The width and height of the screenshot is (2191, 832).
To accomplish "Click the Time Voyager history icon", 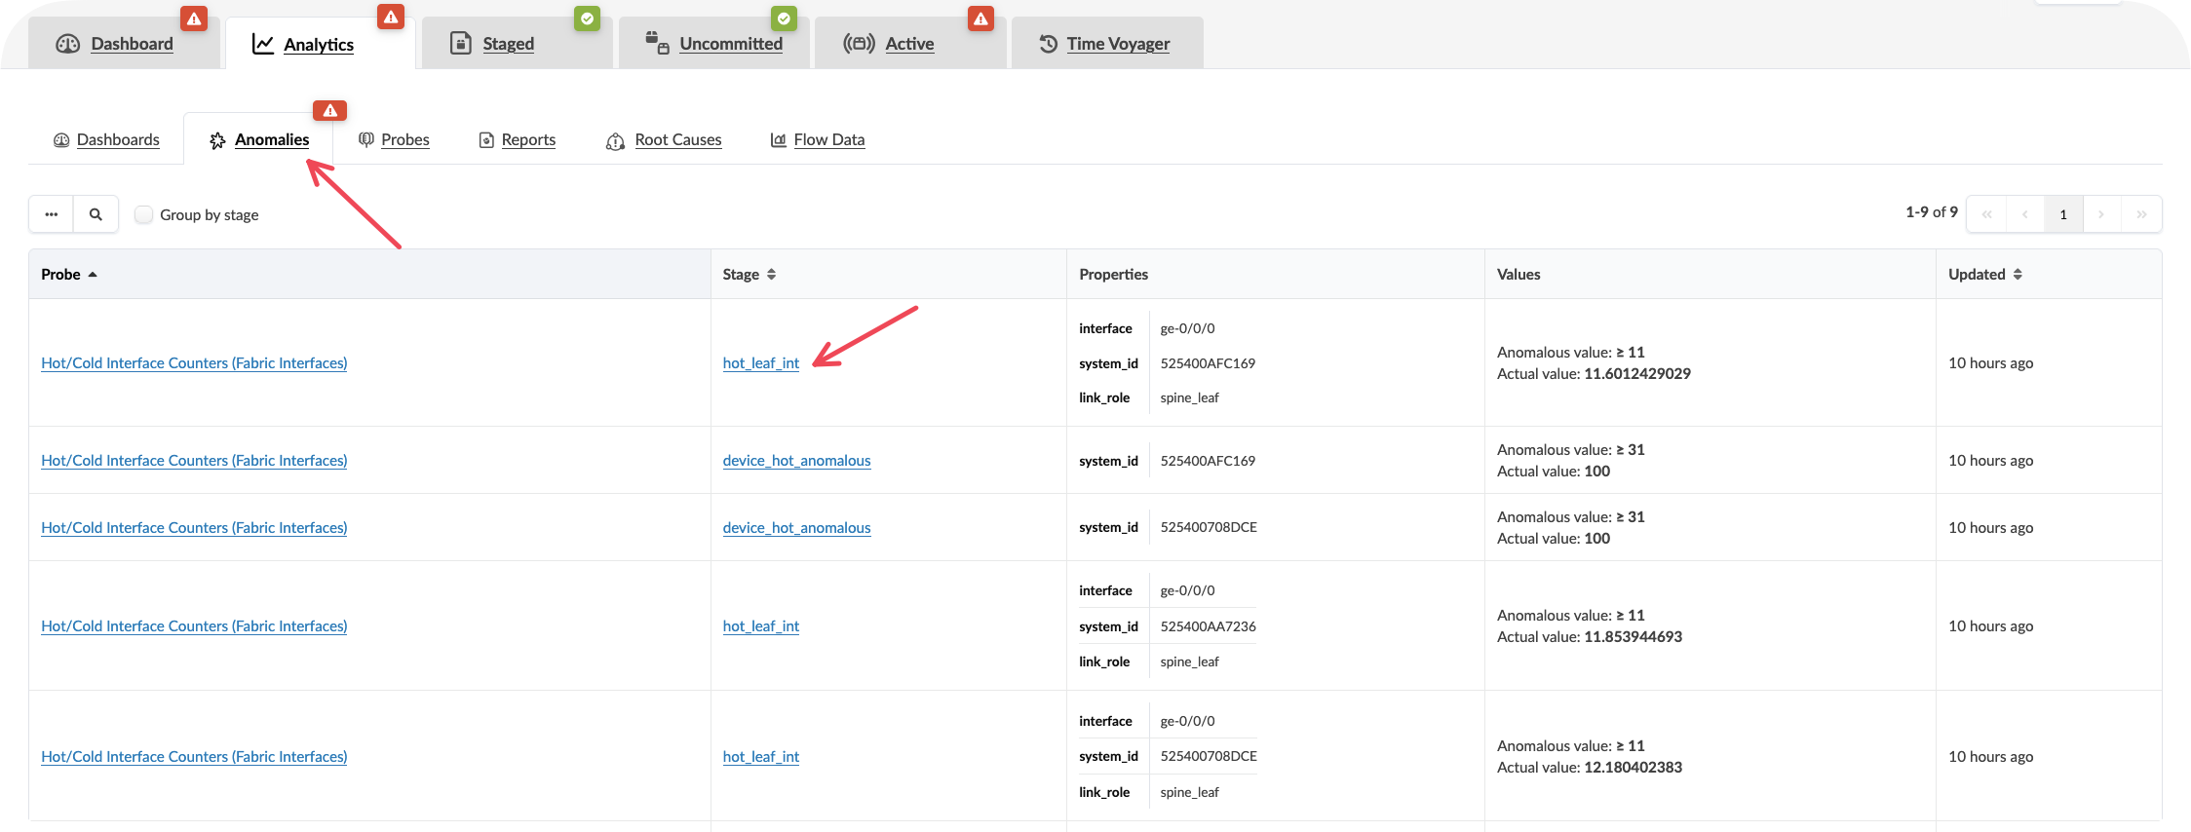I will [1048, 44].
